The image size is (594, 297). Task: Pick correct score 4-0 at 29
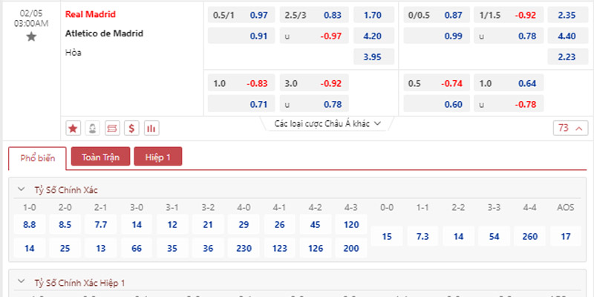coord(244,225)
